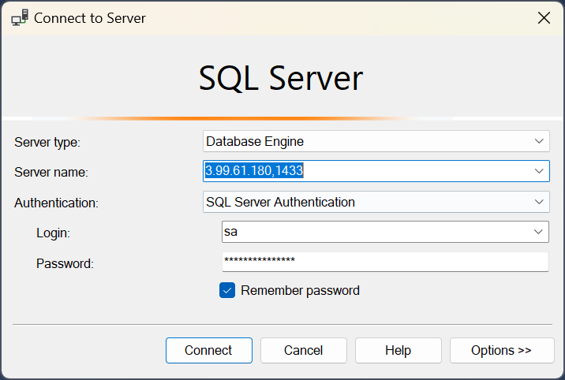This screenshot has height=380, width=565.
Task: Uncheck the Remember password checkbox
Action: click(227, 290)
